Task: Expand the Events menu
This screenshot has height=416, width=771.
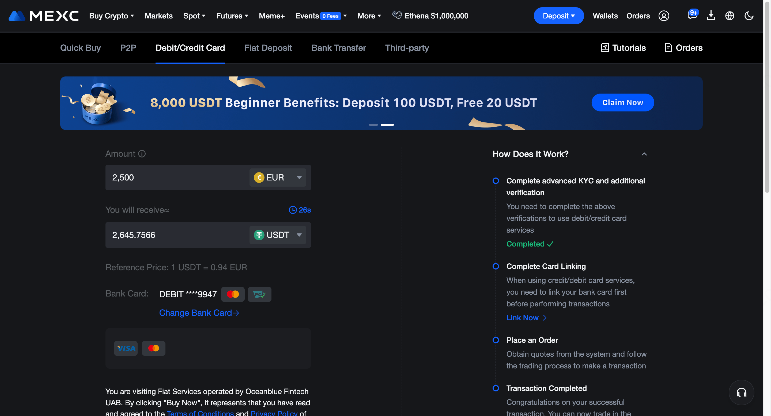Action: [321, 16]
